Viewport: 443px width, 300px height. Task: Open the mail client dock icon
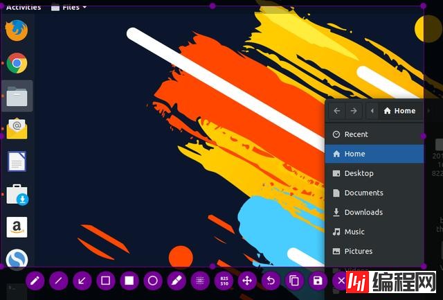pyautogui.click(x=17, y=129)
